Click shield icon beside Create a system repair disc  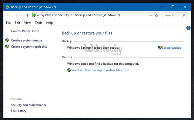[7, 47]
